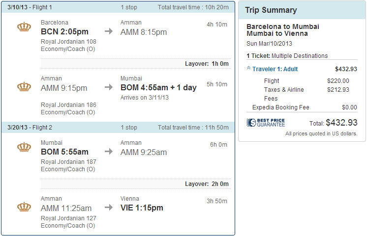Viewport: 367px width, 236px height.
Task: Click the BCN 2:05pm departure time
Action: pyautogui.click(x=64, y=32)
